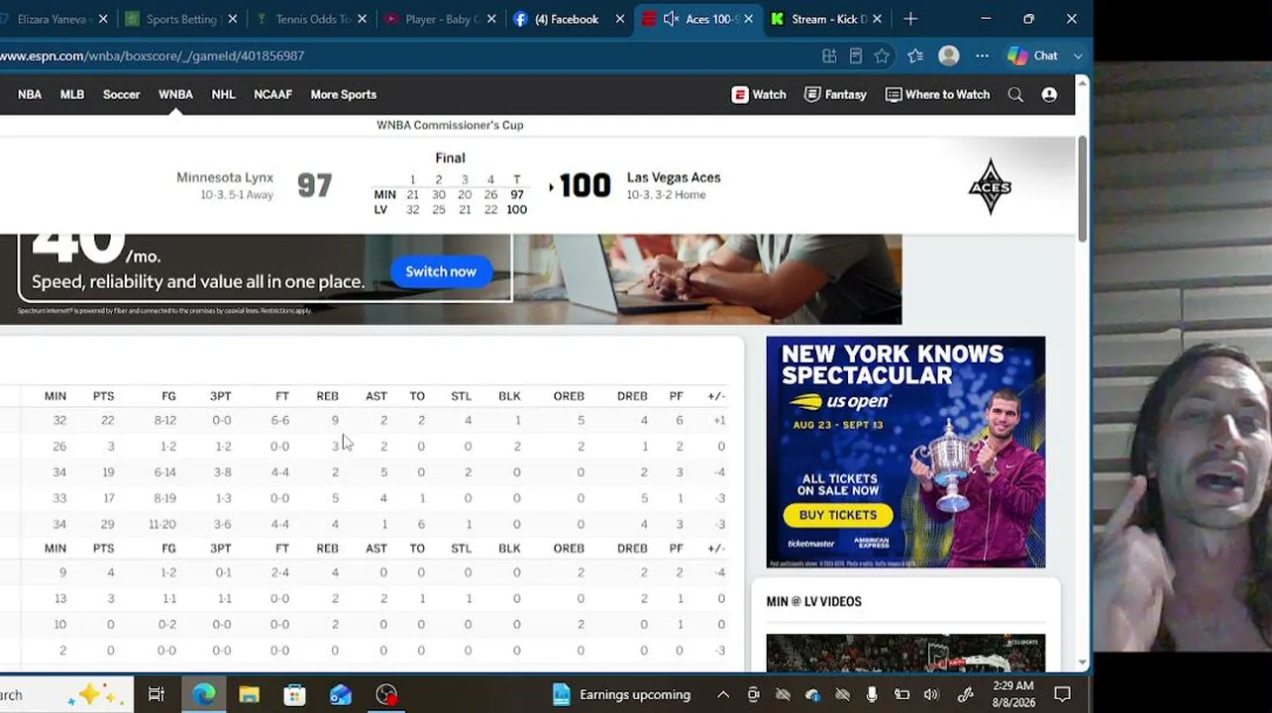Click the Las Vegas Aces team logo
This screenshot has height=713, width=1272.
coord(990,186)
